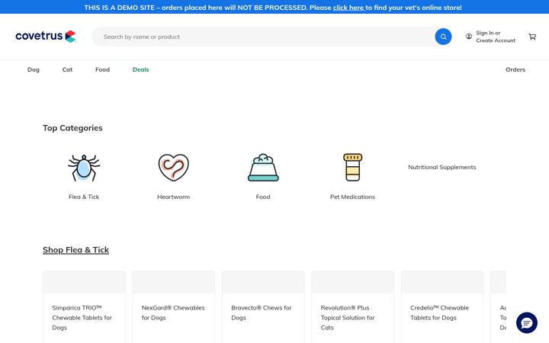
Task: Click the Heartworm category label
Action: pos(173,197)
